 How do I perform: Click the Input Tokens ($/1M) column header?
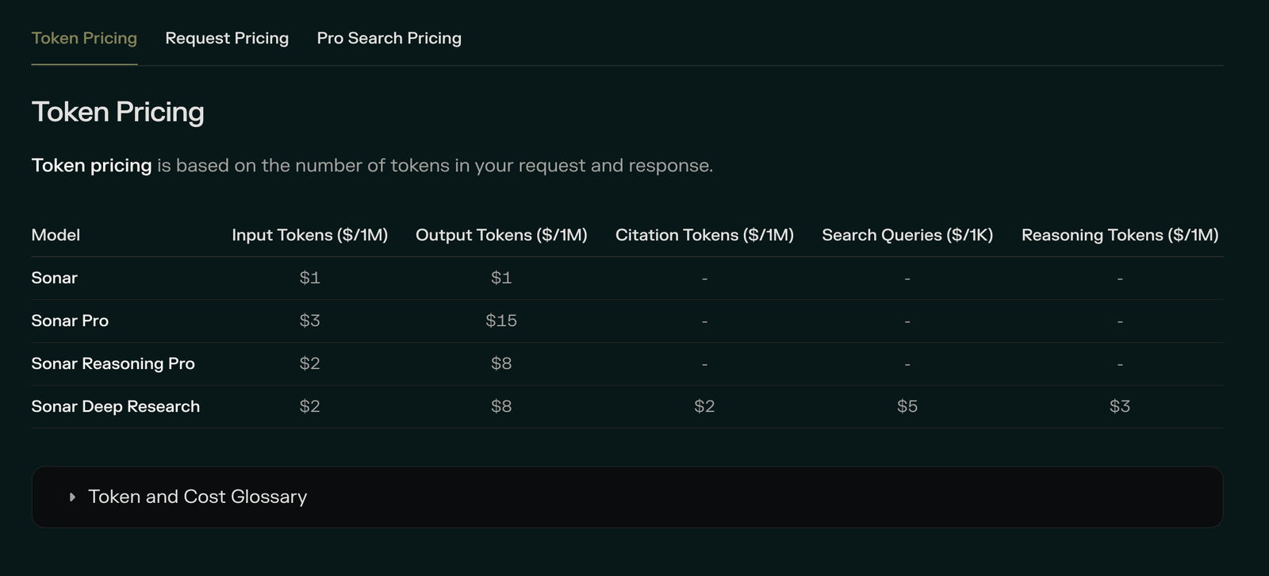pos(309,235)
